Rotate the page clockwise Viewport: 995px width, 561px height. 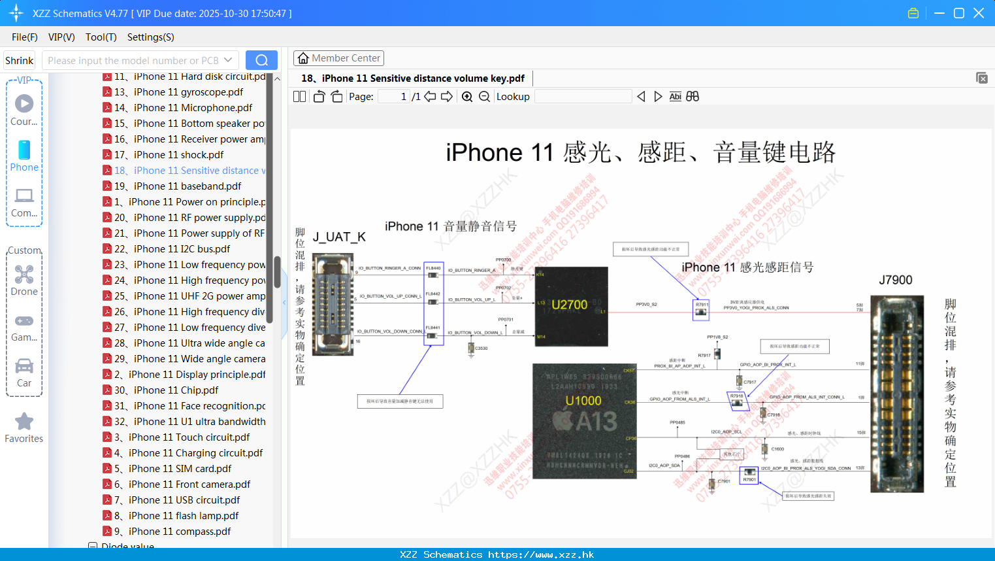point(336,97)
